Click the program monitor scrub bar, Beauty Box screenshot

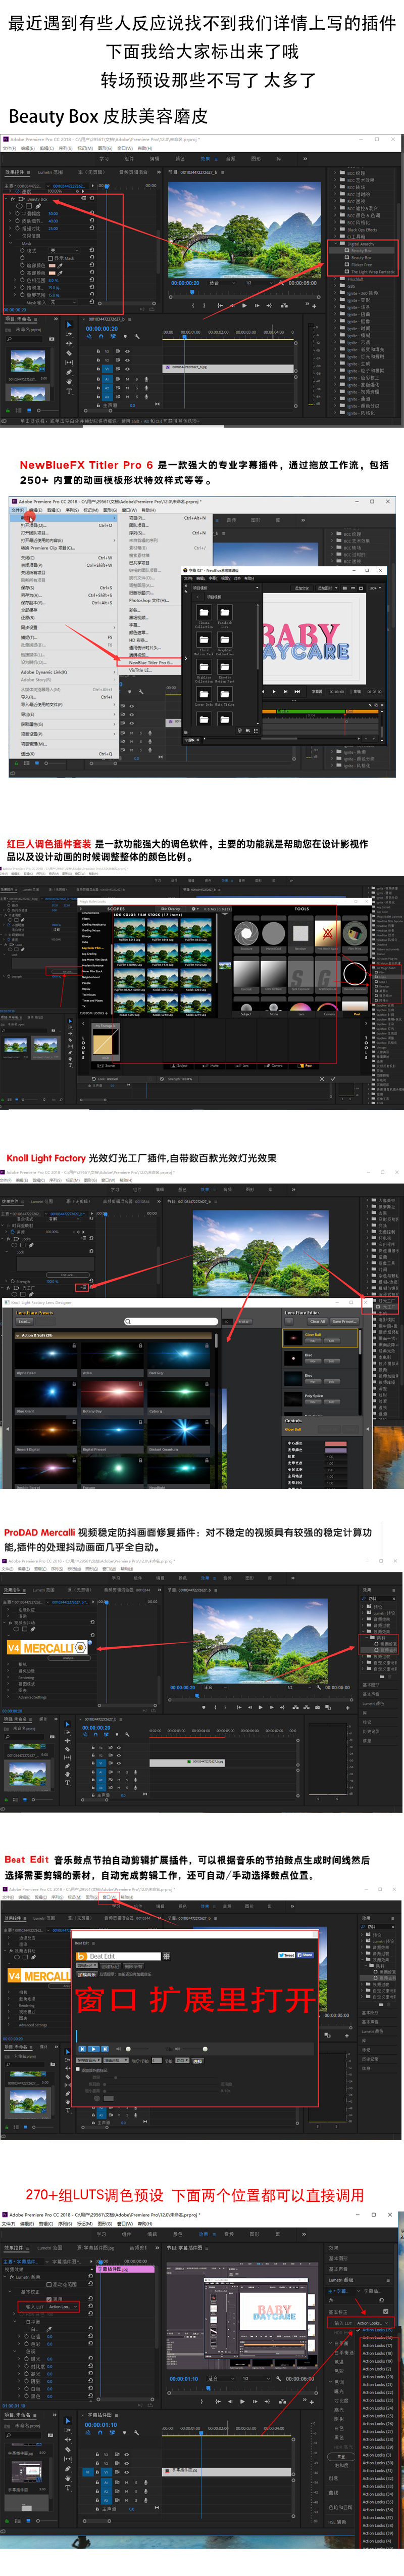point(244,291)
